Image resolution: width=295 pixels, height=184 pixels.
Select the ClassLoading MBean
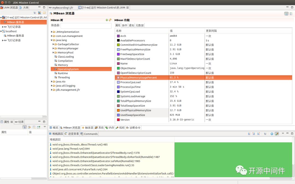[x=66, y=57]
